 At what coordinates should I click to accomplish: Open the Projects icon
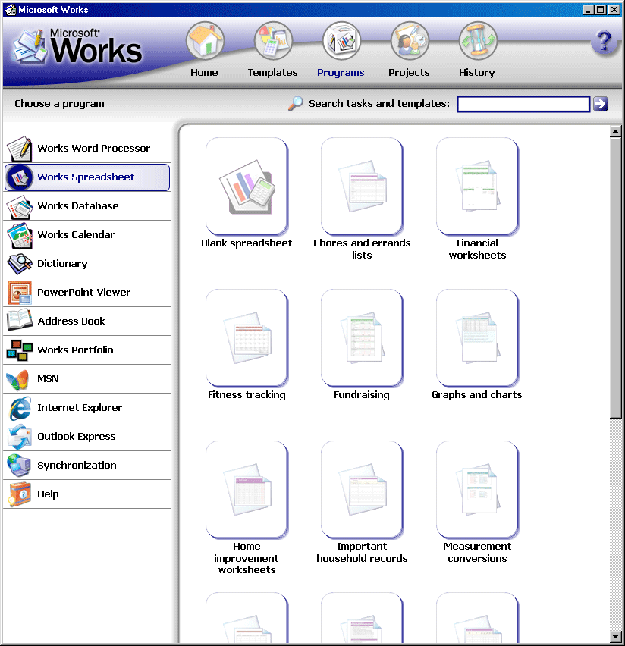(410, 41)
